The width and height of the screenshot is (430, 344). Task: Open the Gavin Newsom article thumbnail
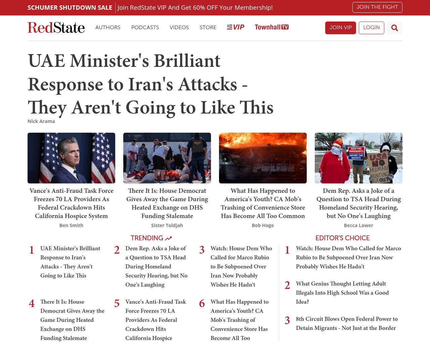point(71,158)
